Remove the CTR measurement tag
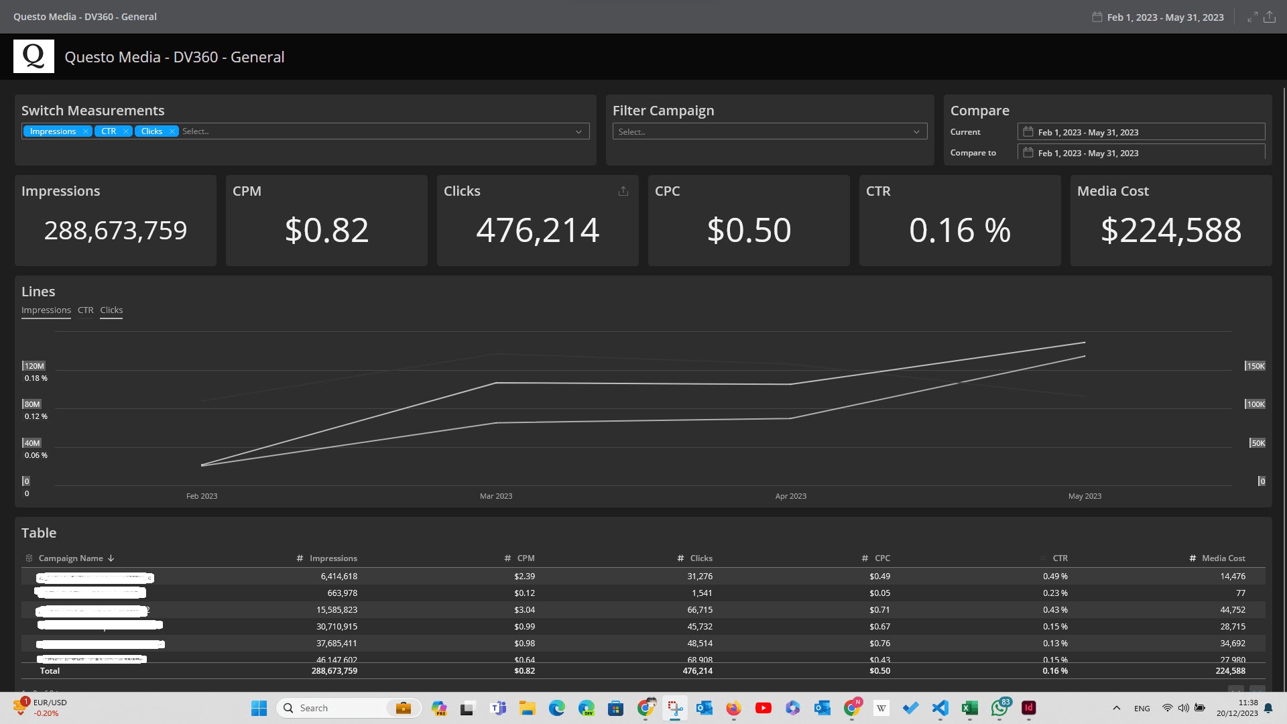The height and width of the screenshot is (724, 1287). point(126,131)
